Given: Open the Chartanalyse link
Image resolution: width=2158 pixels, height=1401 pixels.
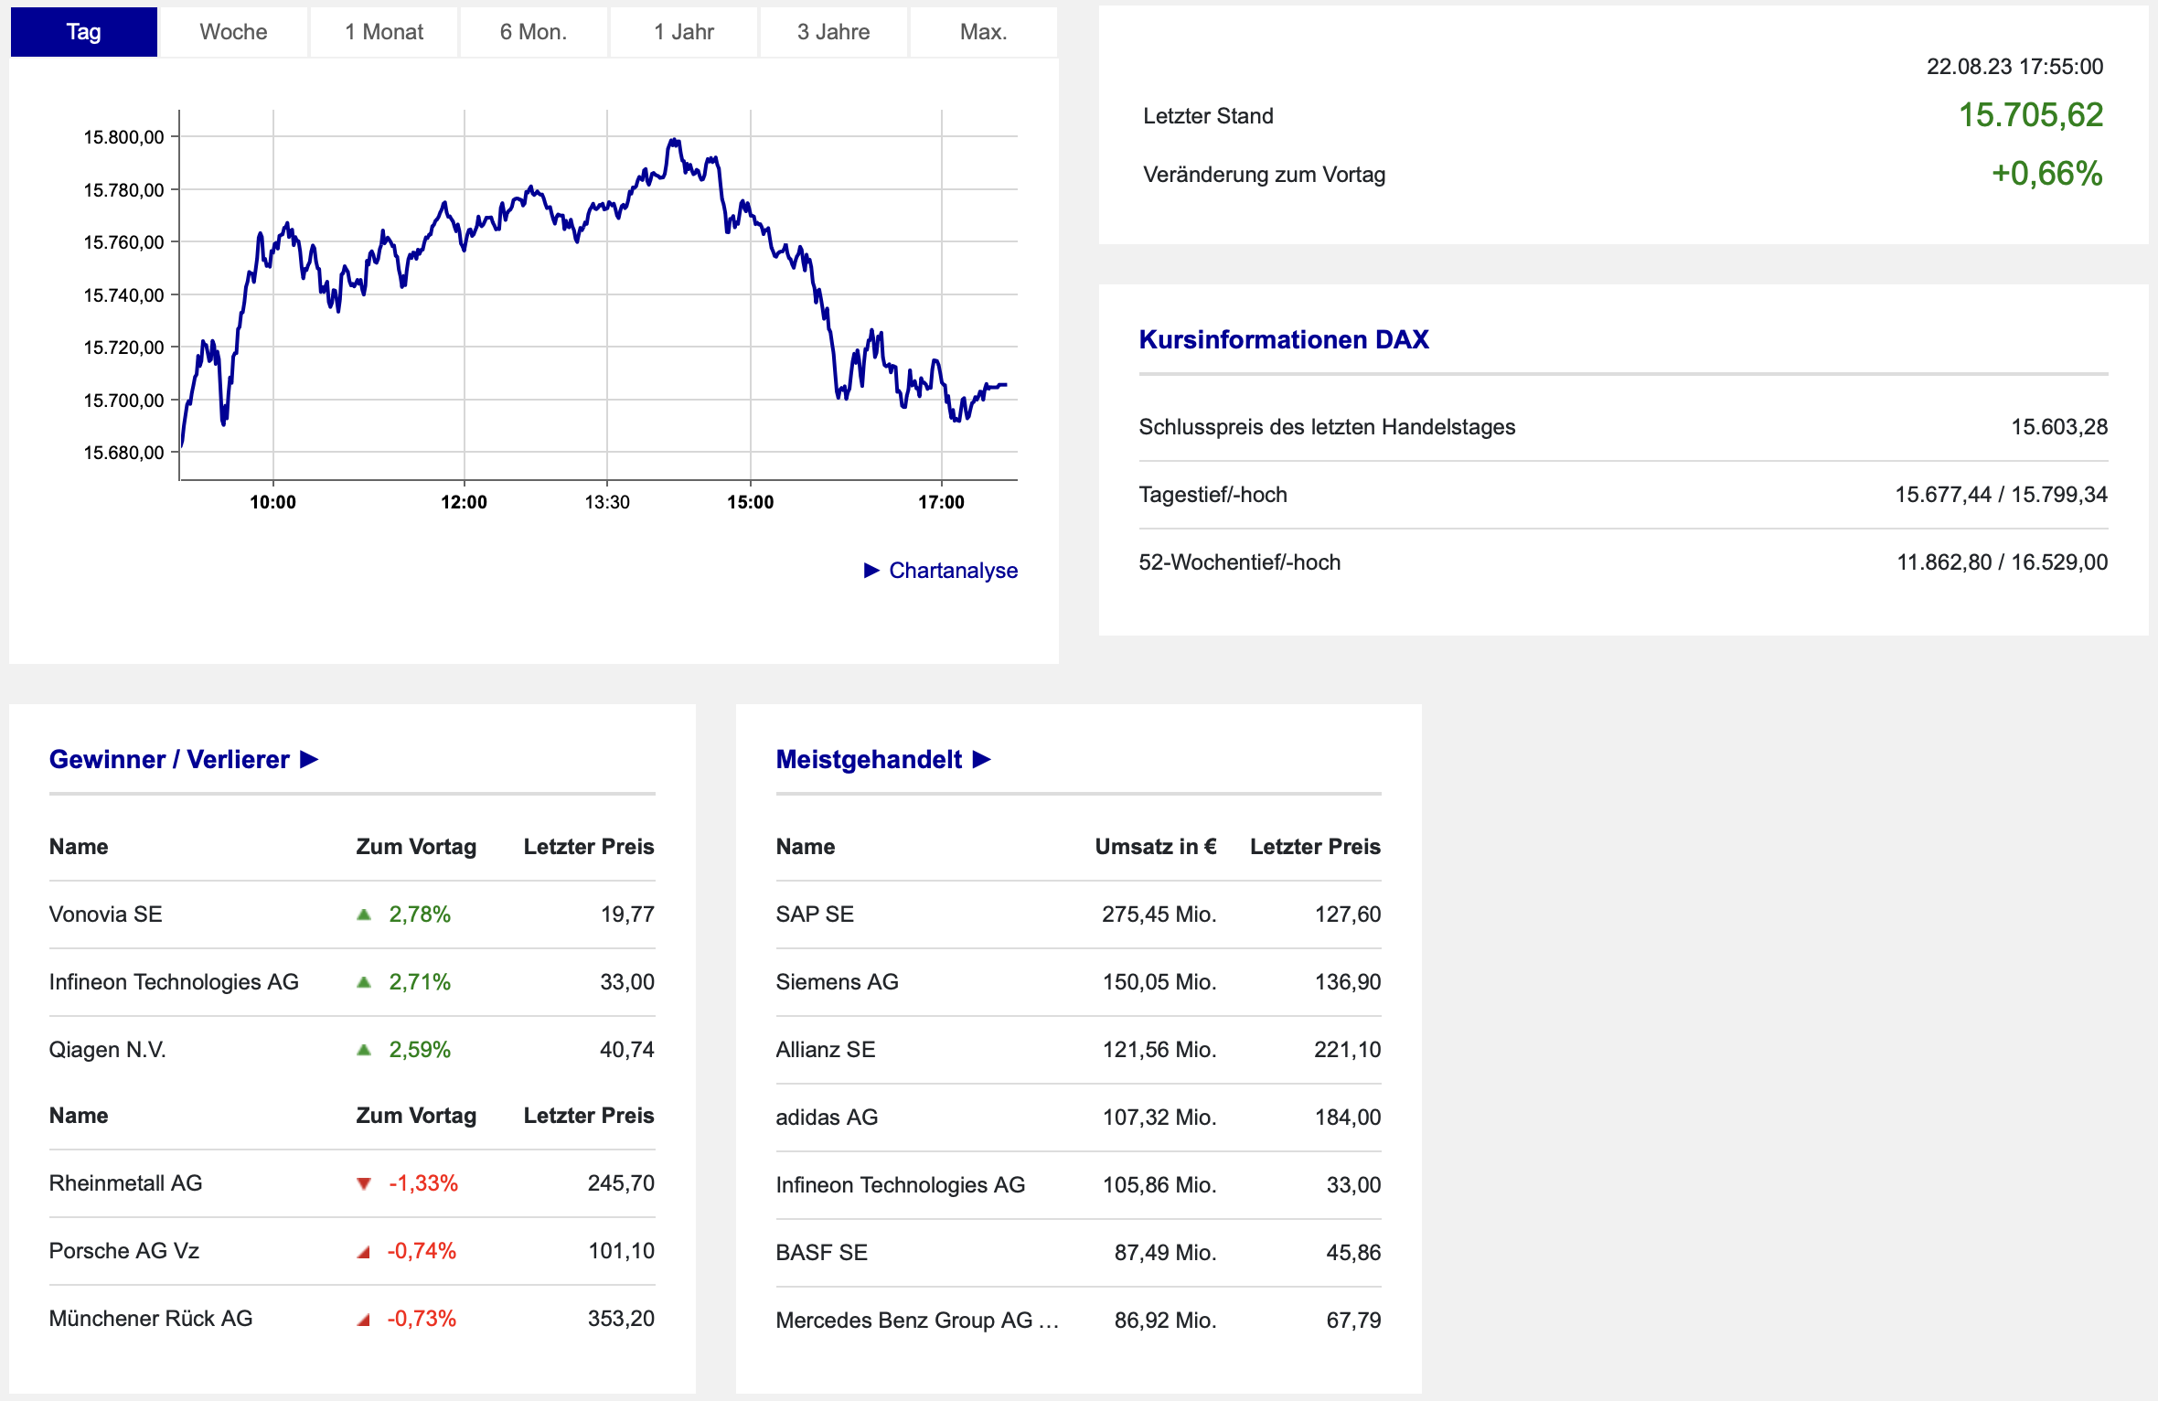Looking at the screenshot, I should pos(953,571).
